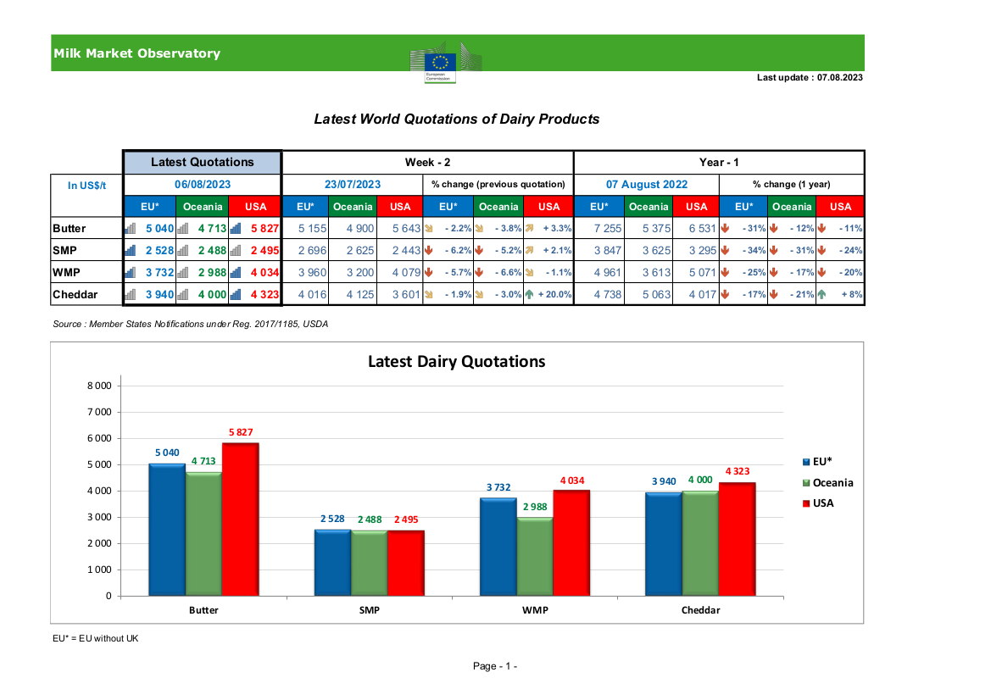Viewport: 991px width, 700px height.
Task: Click the red Butter USA bar in chart
Action: pos(240,519)
